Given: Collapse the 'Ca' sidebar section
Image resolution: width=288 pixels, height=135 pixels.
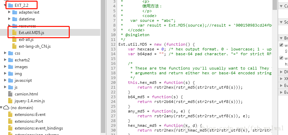Looking at the screenshot, I should (x=281, y=6).
